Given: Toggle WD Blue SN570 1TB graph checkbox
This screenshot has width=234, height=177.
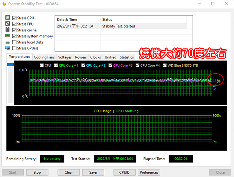Looking at the screenshot, I should (x=164, y=65).
